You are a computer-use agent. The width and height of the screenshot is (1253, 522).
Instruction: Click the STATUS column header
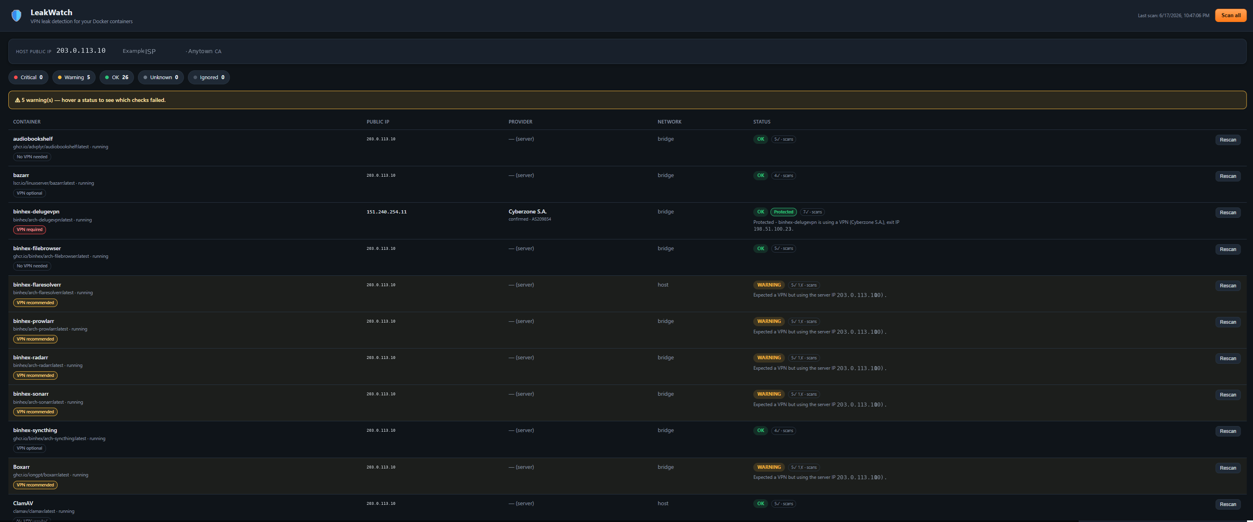(x=762, y=122)
